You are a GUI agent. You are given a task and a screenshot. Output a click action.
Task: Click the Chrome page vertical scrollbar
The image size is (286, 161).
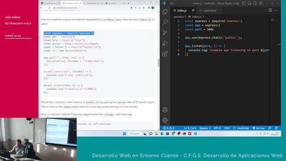(x=158, y=63)
